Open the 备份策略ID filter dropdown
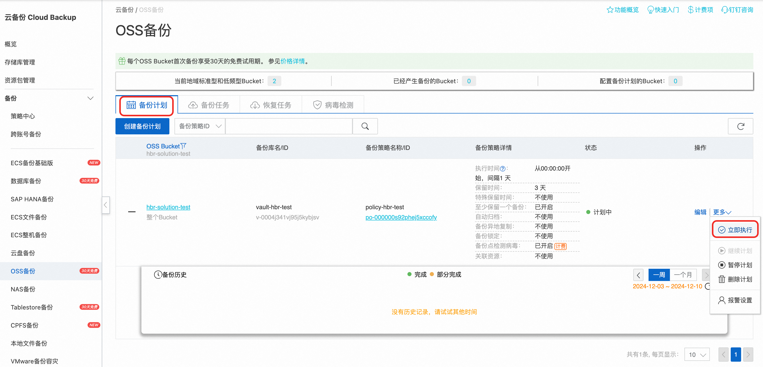This screenshot has height=367, width=763. click(x=200, y=126)
